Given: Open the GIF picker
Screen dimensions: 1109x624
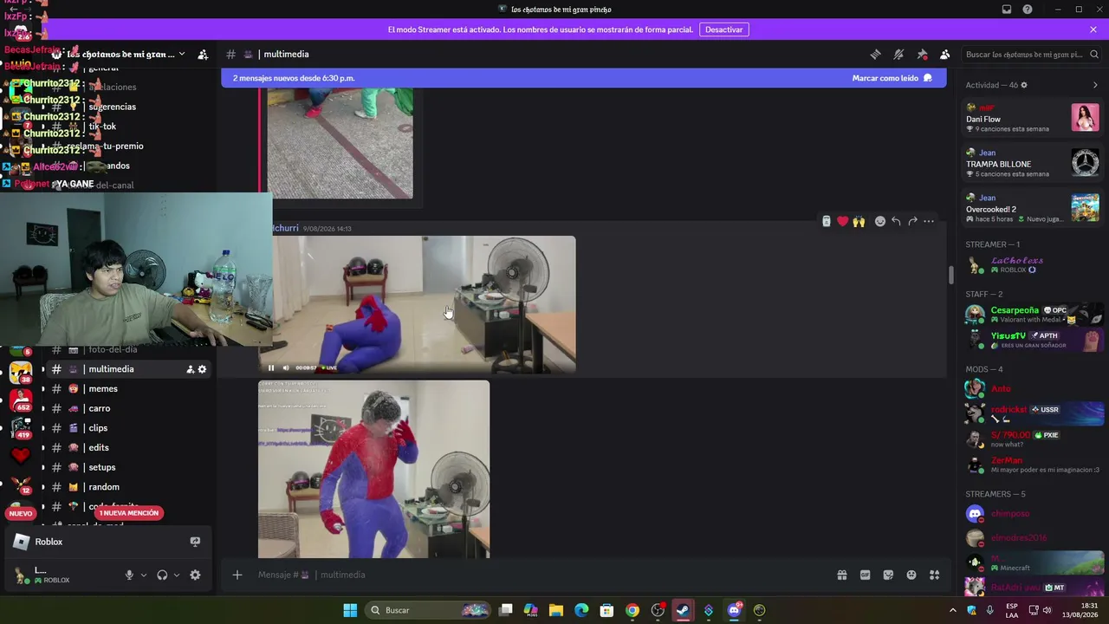Looking at the screenshot, I should (865, 575).
